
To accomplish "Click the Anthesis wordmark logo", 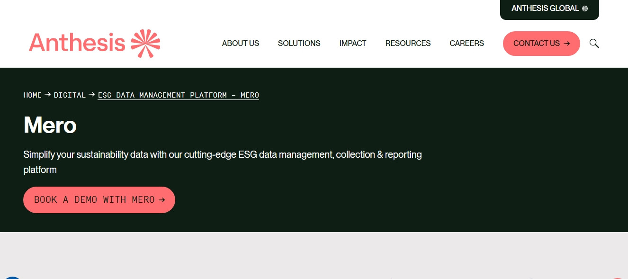I will coord(77,42).
